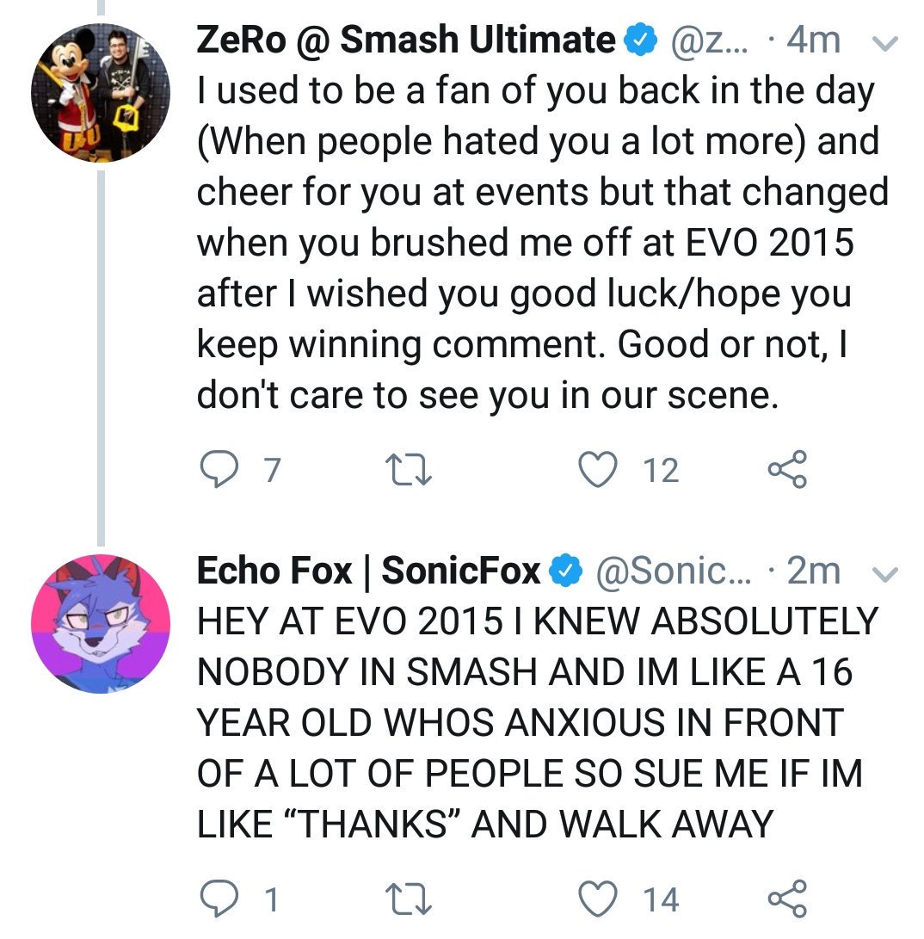This screenshot has height=939, width=924.
Task: Click ZeRo's blue verified badge
Action: click(x=641, y=40)
